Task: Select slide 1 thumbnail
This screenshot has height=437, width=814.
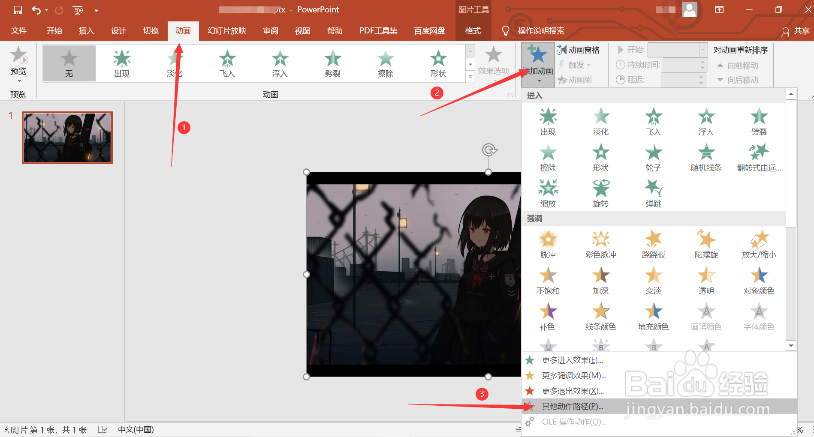Action: 67,138
